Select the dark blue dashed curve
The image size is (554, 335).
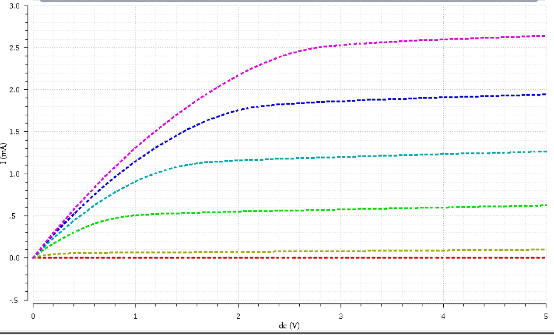(394, 99)
